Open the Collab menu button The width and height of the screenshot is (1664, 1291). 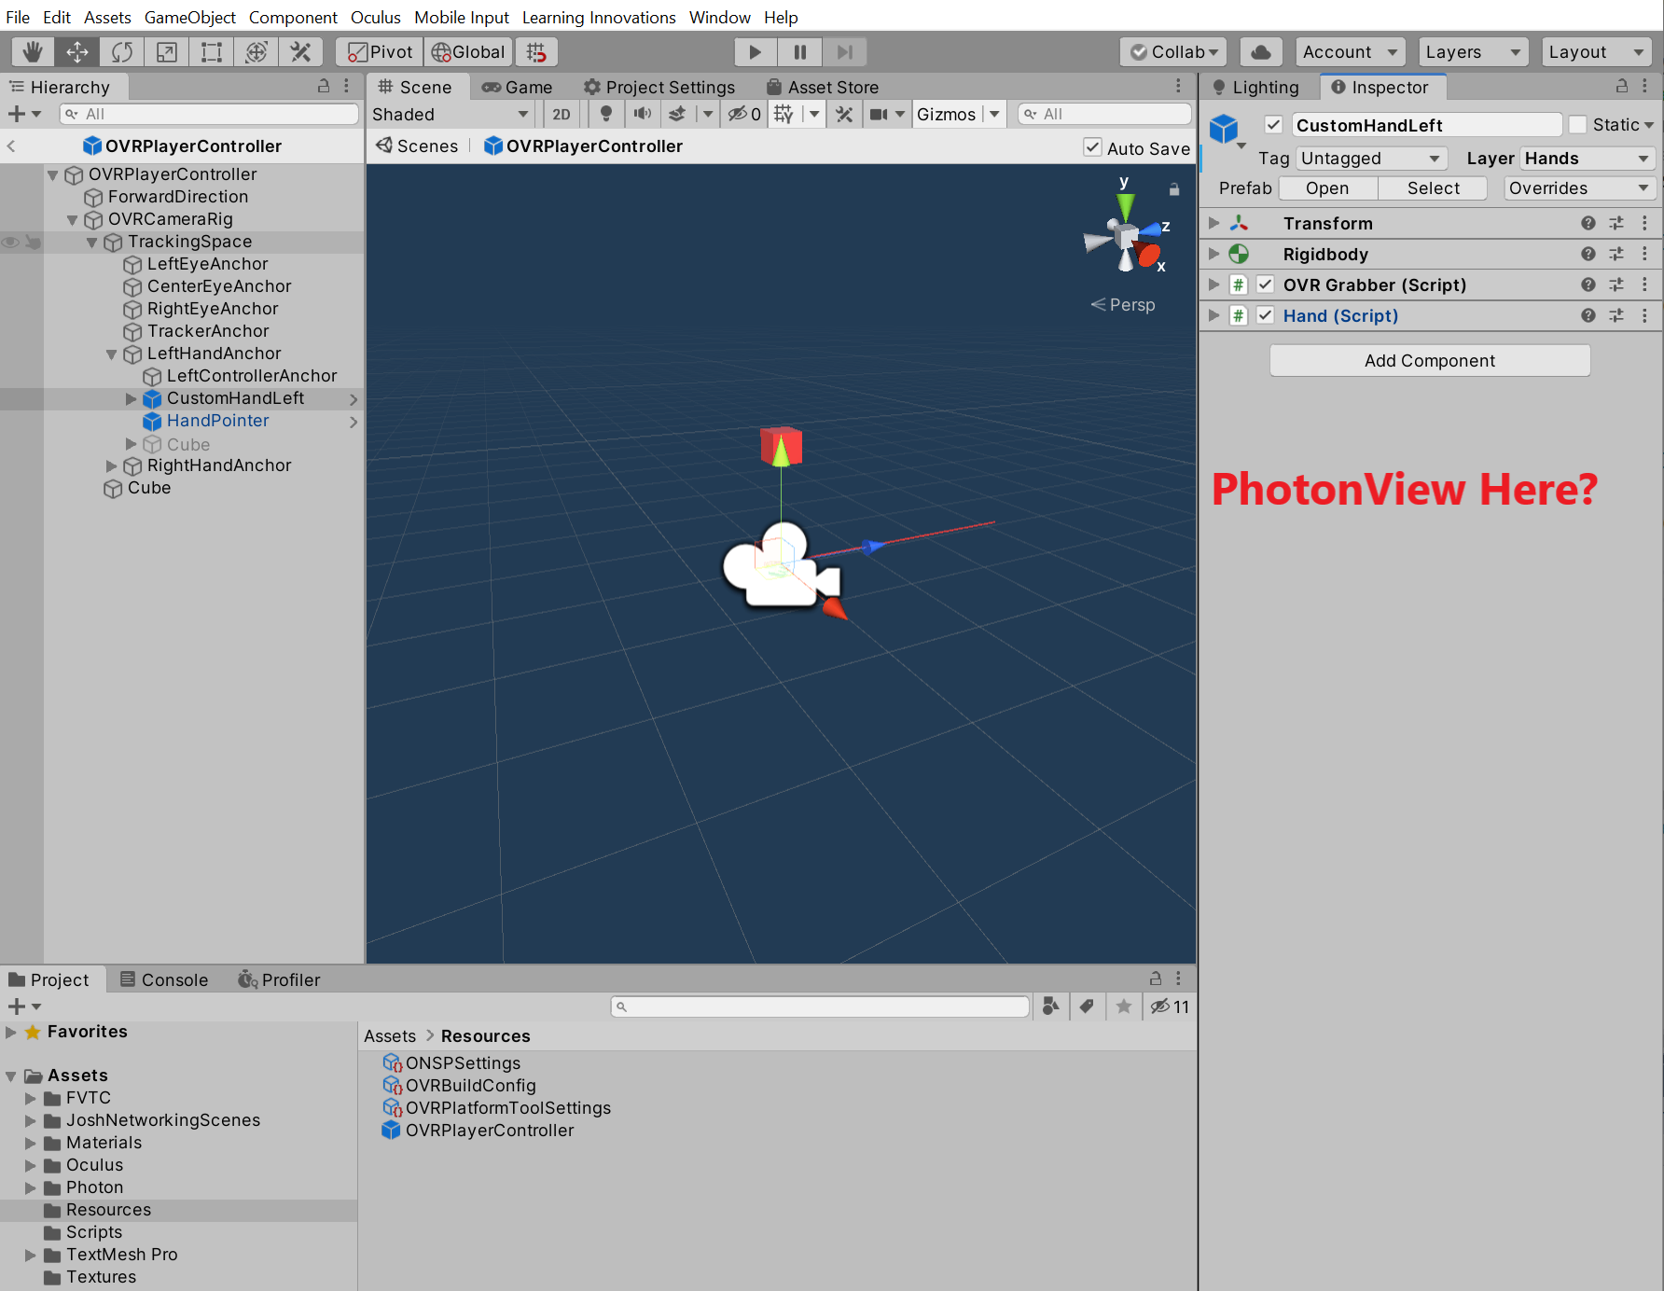1174,52
